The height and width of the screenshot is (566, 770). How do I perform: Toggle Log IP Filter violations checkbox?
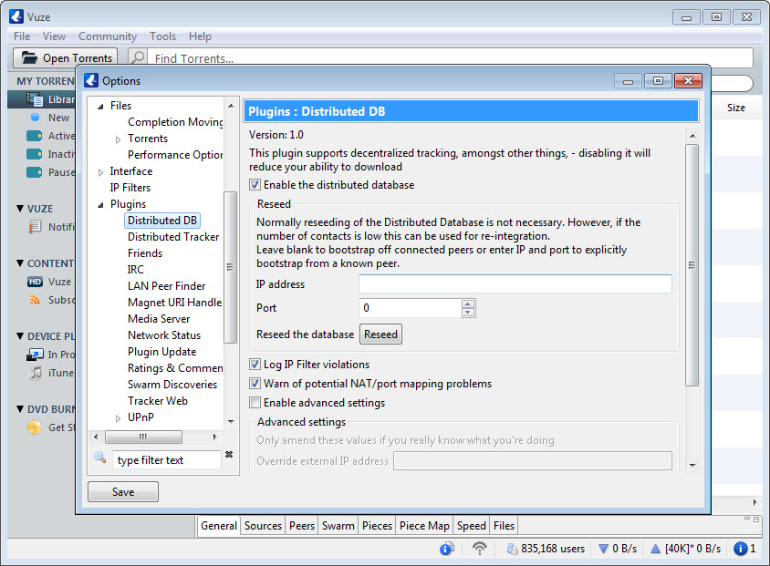tap(255, 365)
